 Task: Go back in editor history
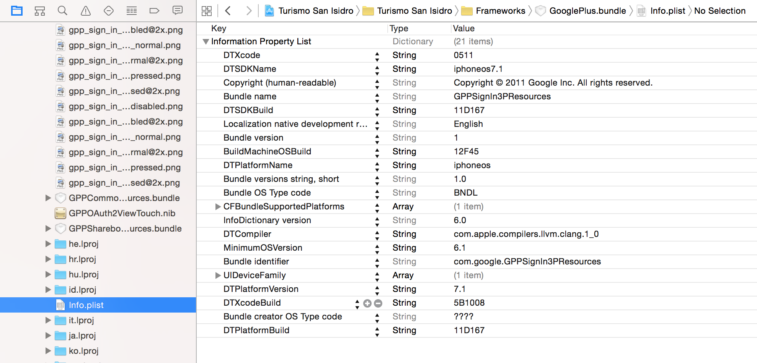(x=228, y=11)
